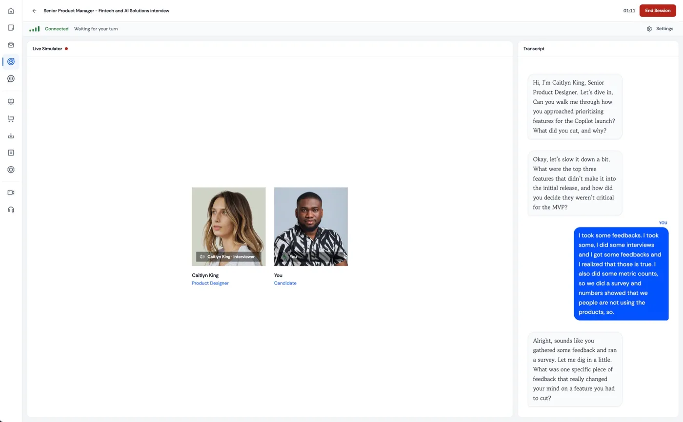Click the Transcript panel heading
Viewport: 683px width, 422px height.
[534, 49]
